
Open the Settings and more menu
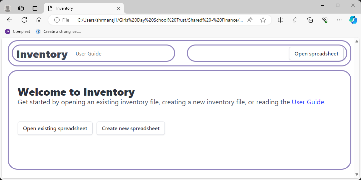pos(339,20)
